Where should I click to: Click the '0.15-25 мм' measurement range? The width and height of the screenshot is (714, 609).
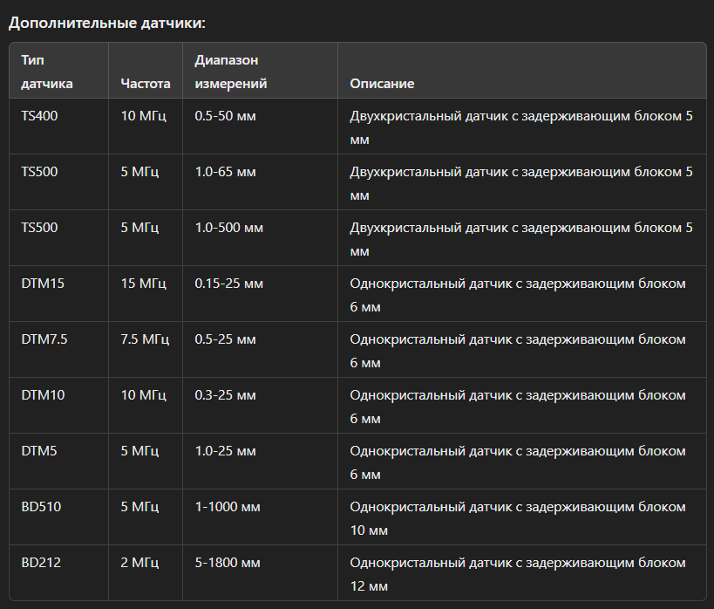[x=228, y=283]
